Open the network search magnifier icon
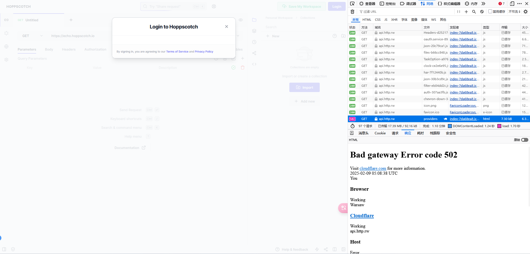 tap(474, 12)
